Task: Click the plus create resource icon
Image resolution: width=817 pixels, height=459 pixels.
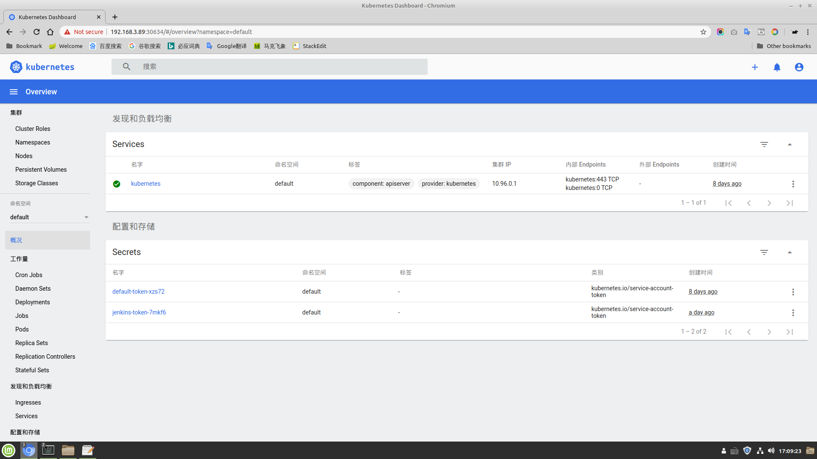Action: 755,67
